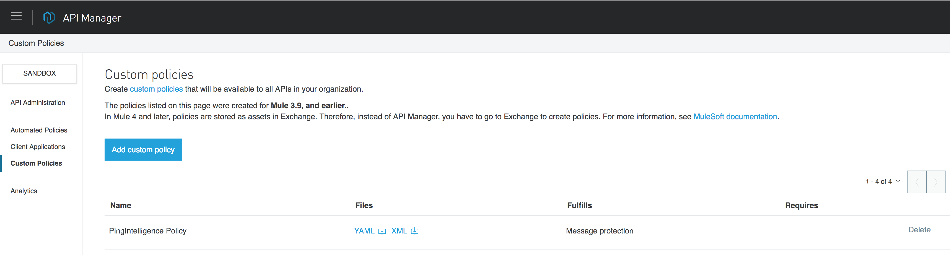Click the YAML download icon
Image resolution: width=950 pixels, height=255 pixels.
(x=382, y=231)
